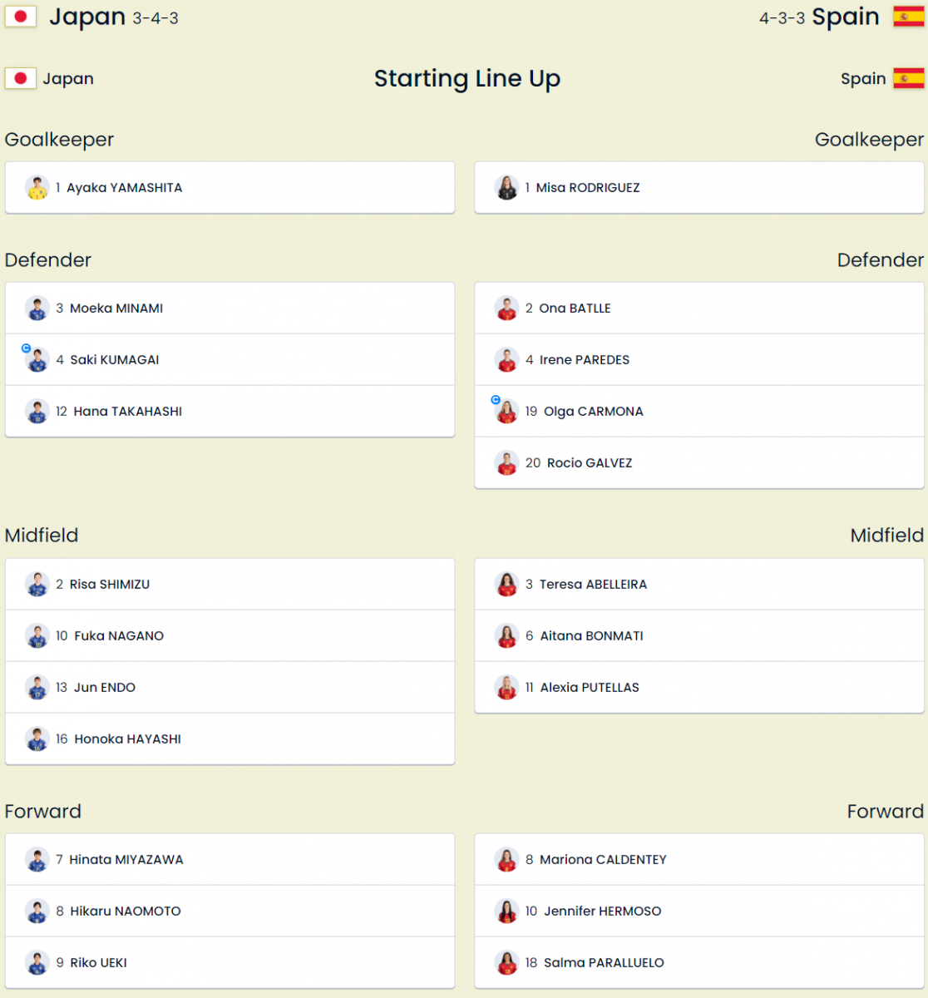Click the small Spain flag beside Starting Line Up
Viewport: 928px width, 998px height.
coord(909,79)
